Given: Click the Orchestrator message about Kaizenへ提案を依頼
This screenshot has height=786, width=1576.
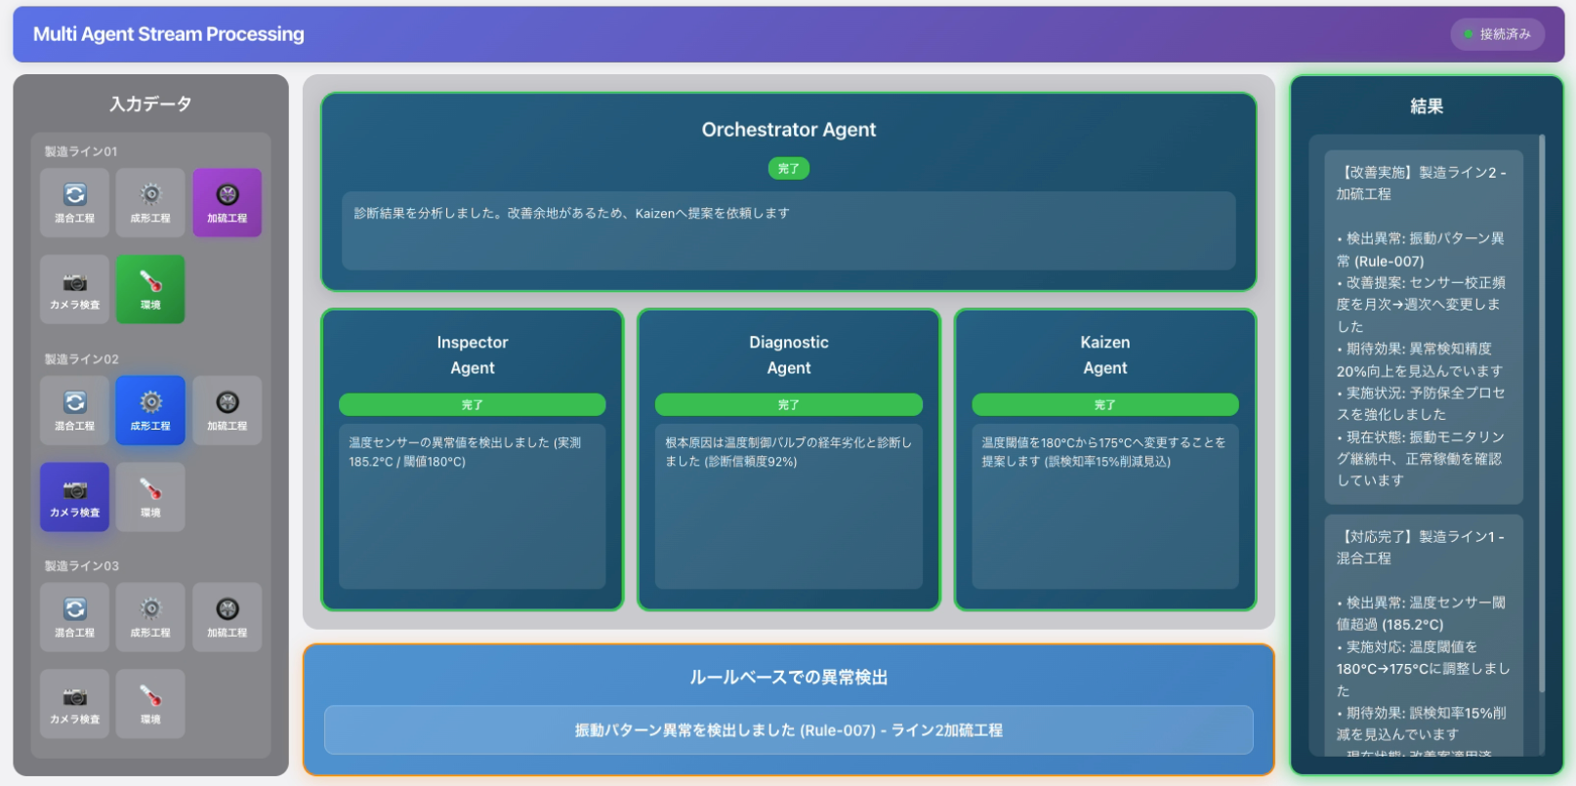Looking at the screenshot, I should (x=571, y=213).
